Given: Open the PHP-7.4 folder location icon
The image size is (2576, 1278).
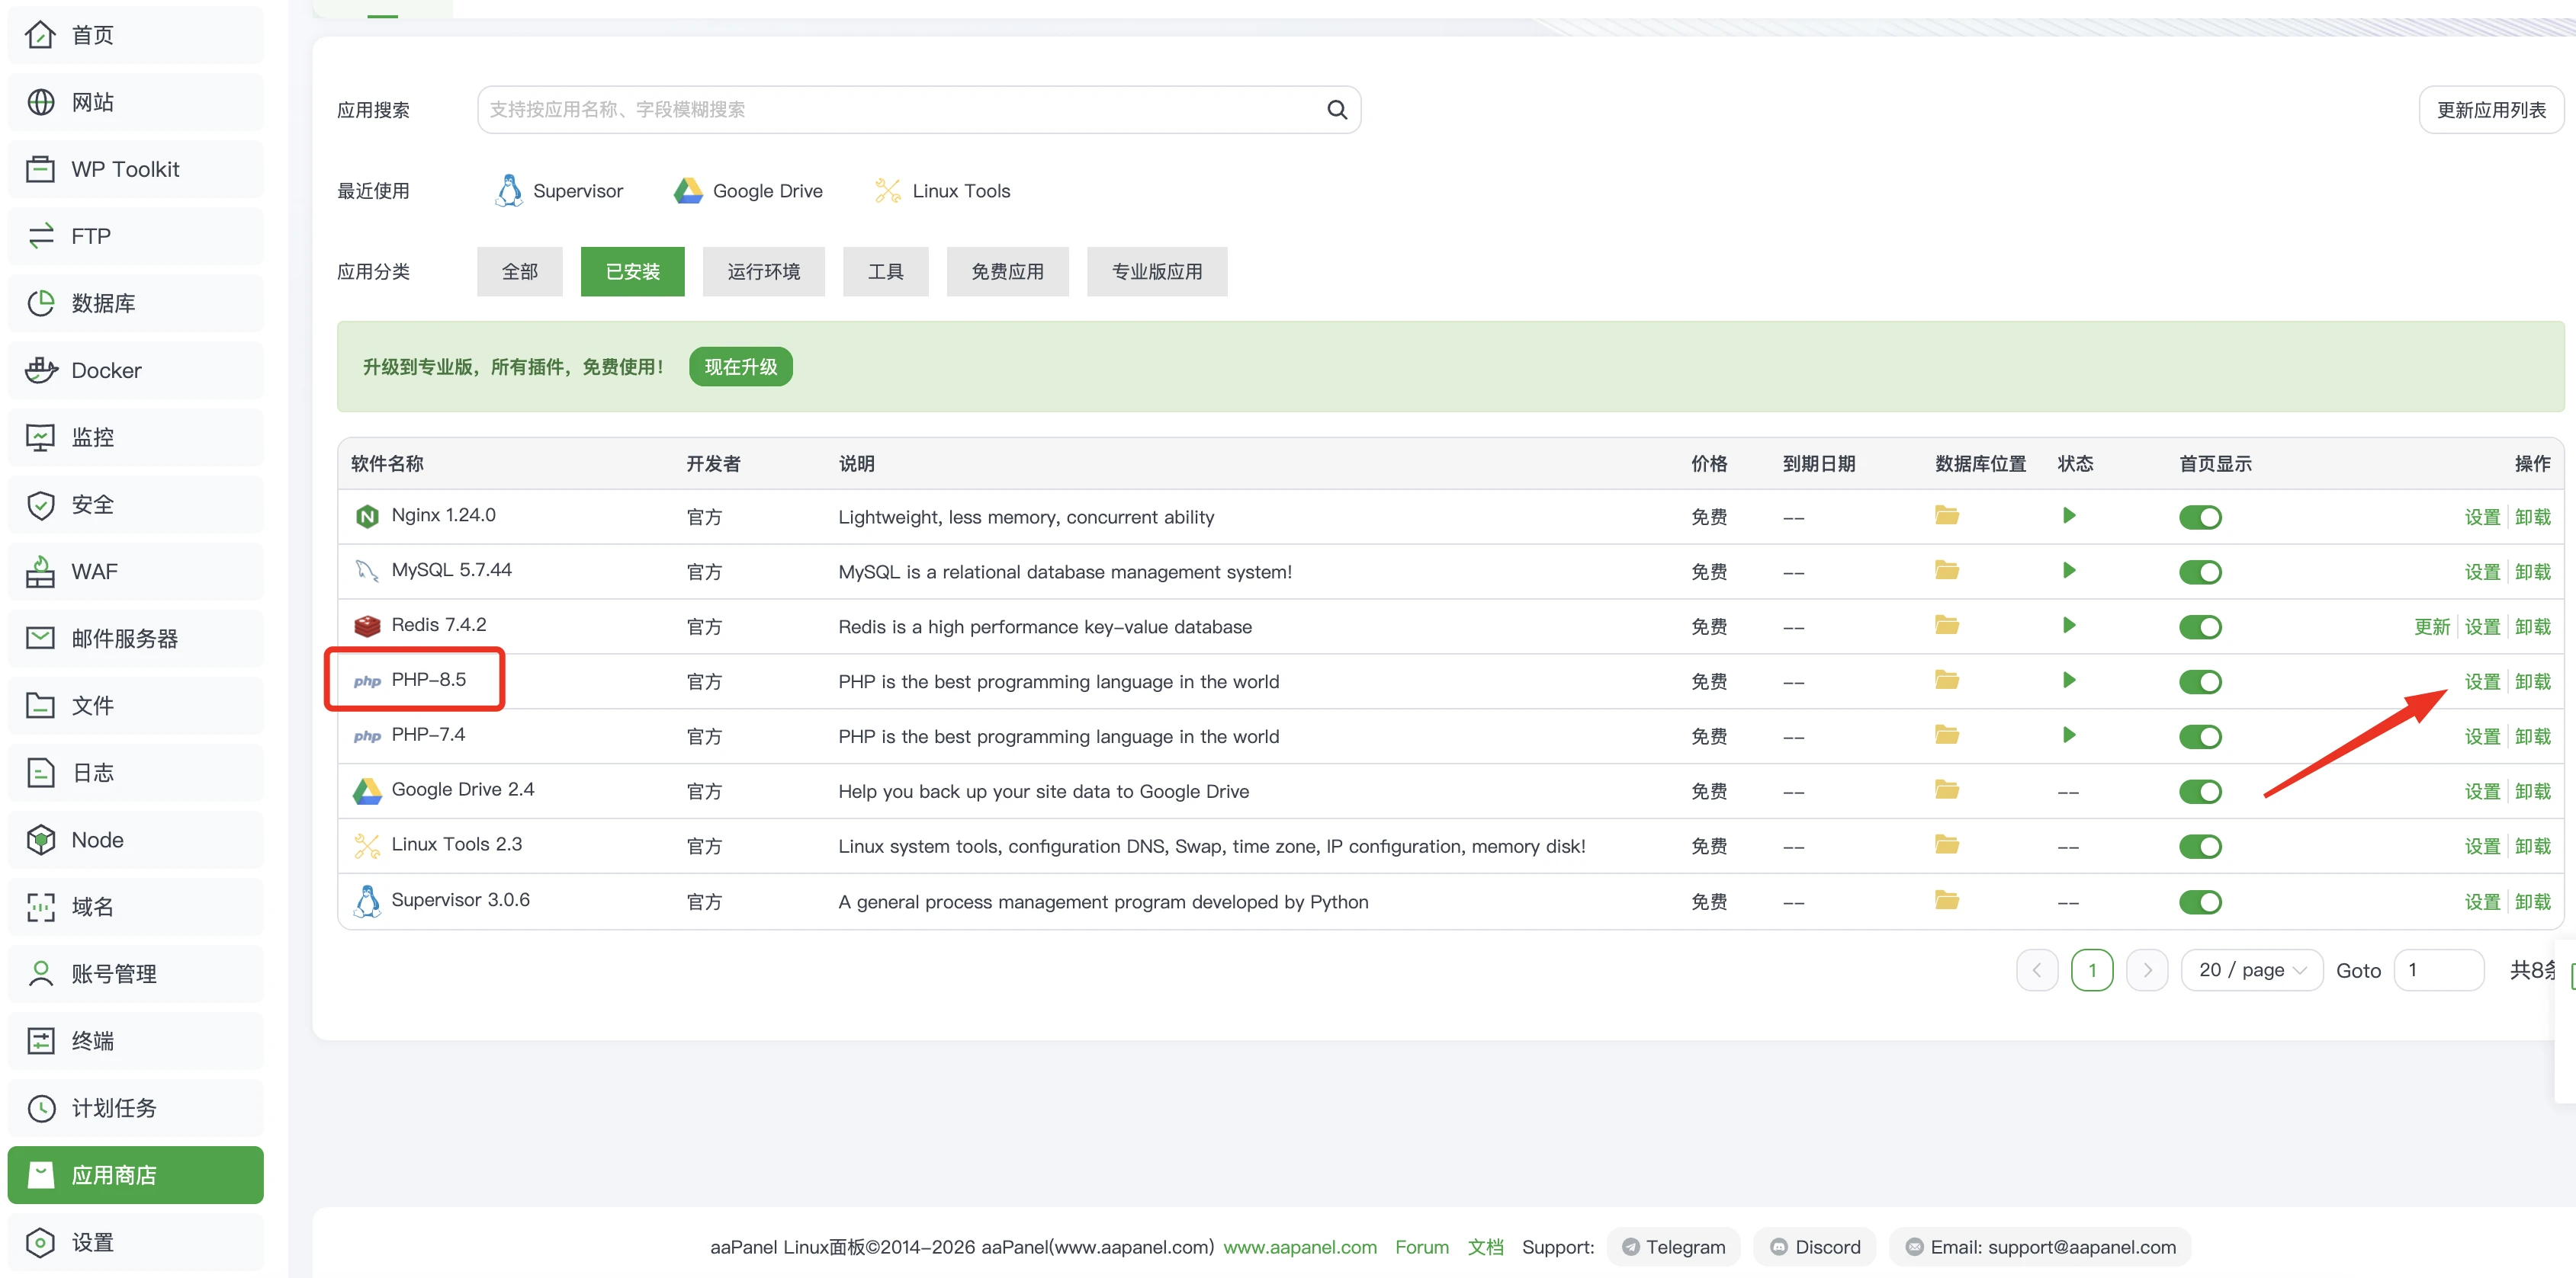Looking at the screenshot, I should [x=1946, y=735].
